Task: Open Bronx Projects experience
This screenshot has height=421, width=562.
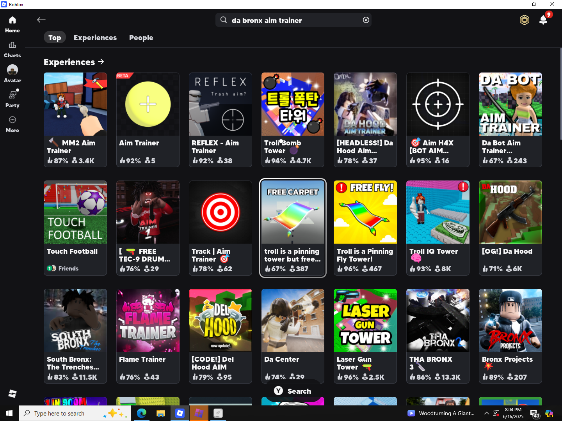Action: [510, 336]
